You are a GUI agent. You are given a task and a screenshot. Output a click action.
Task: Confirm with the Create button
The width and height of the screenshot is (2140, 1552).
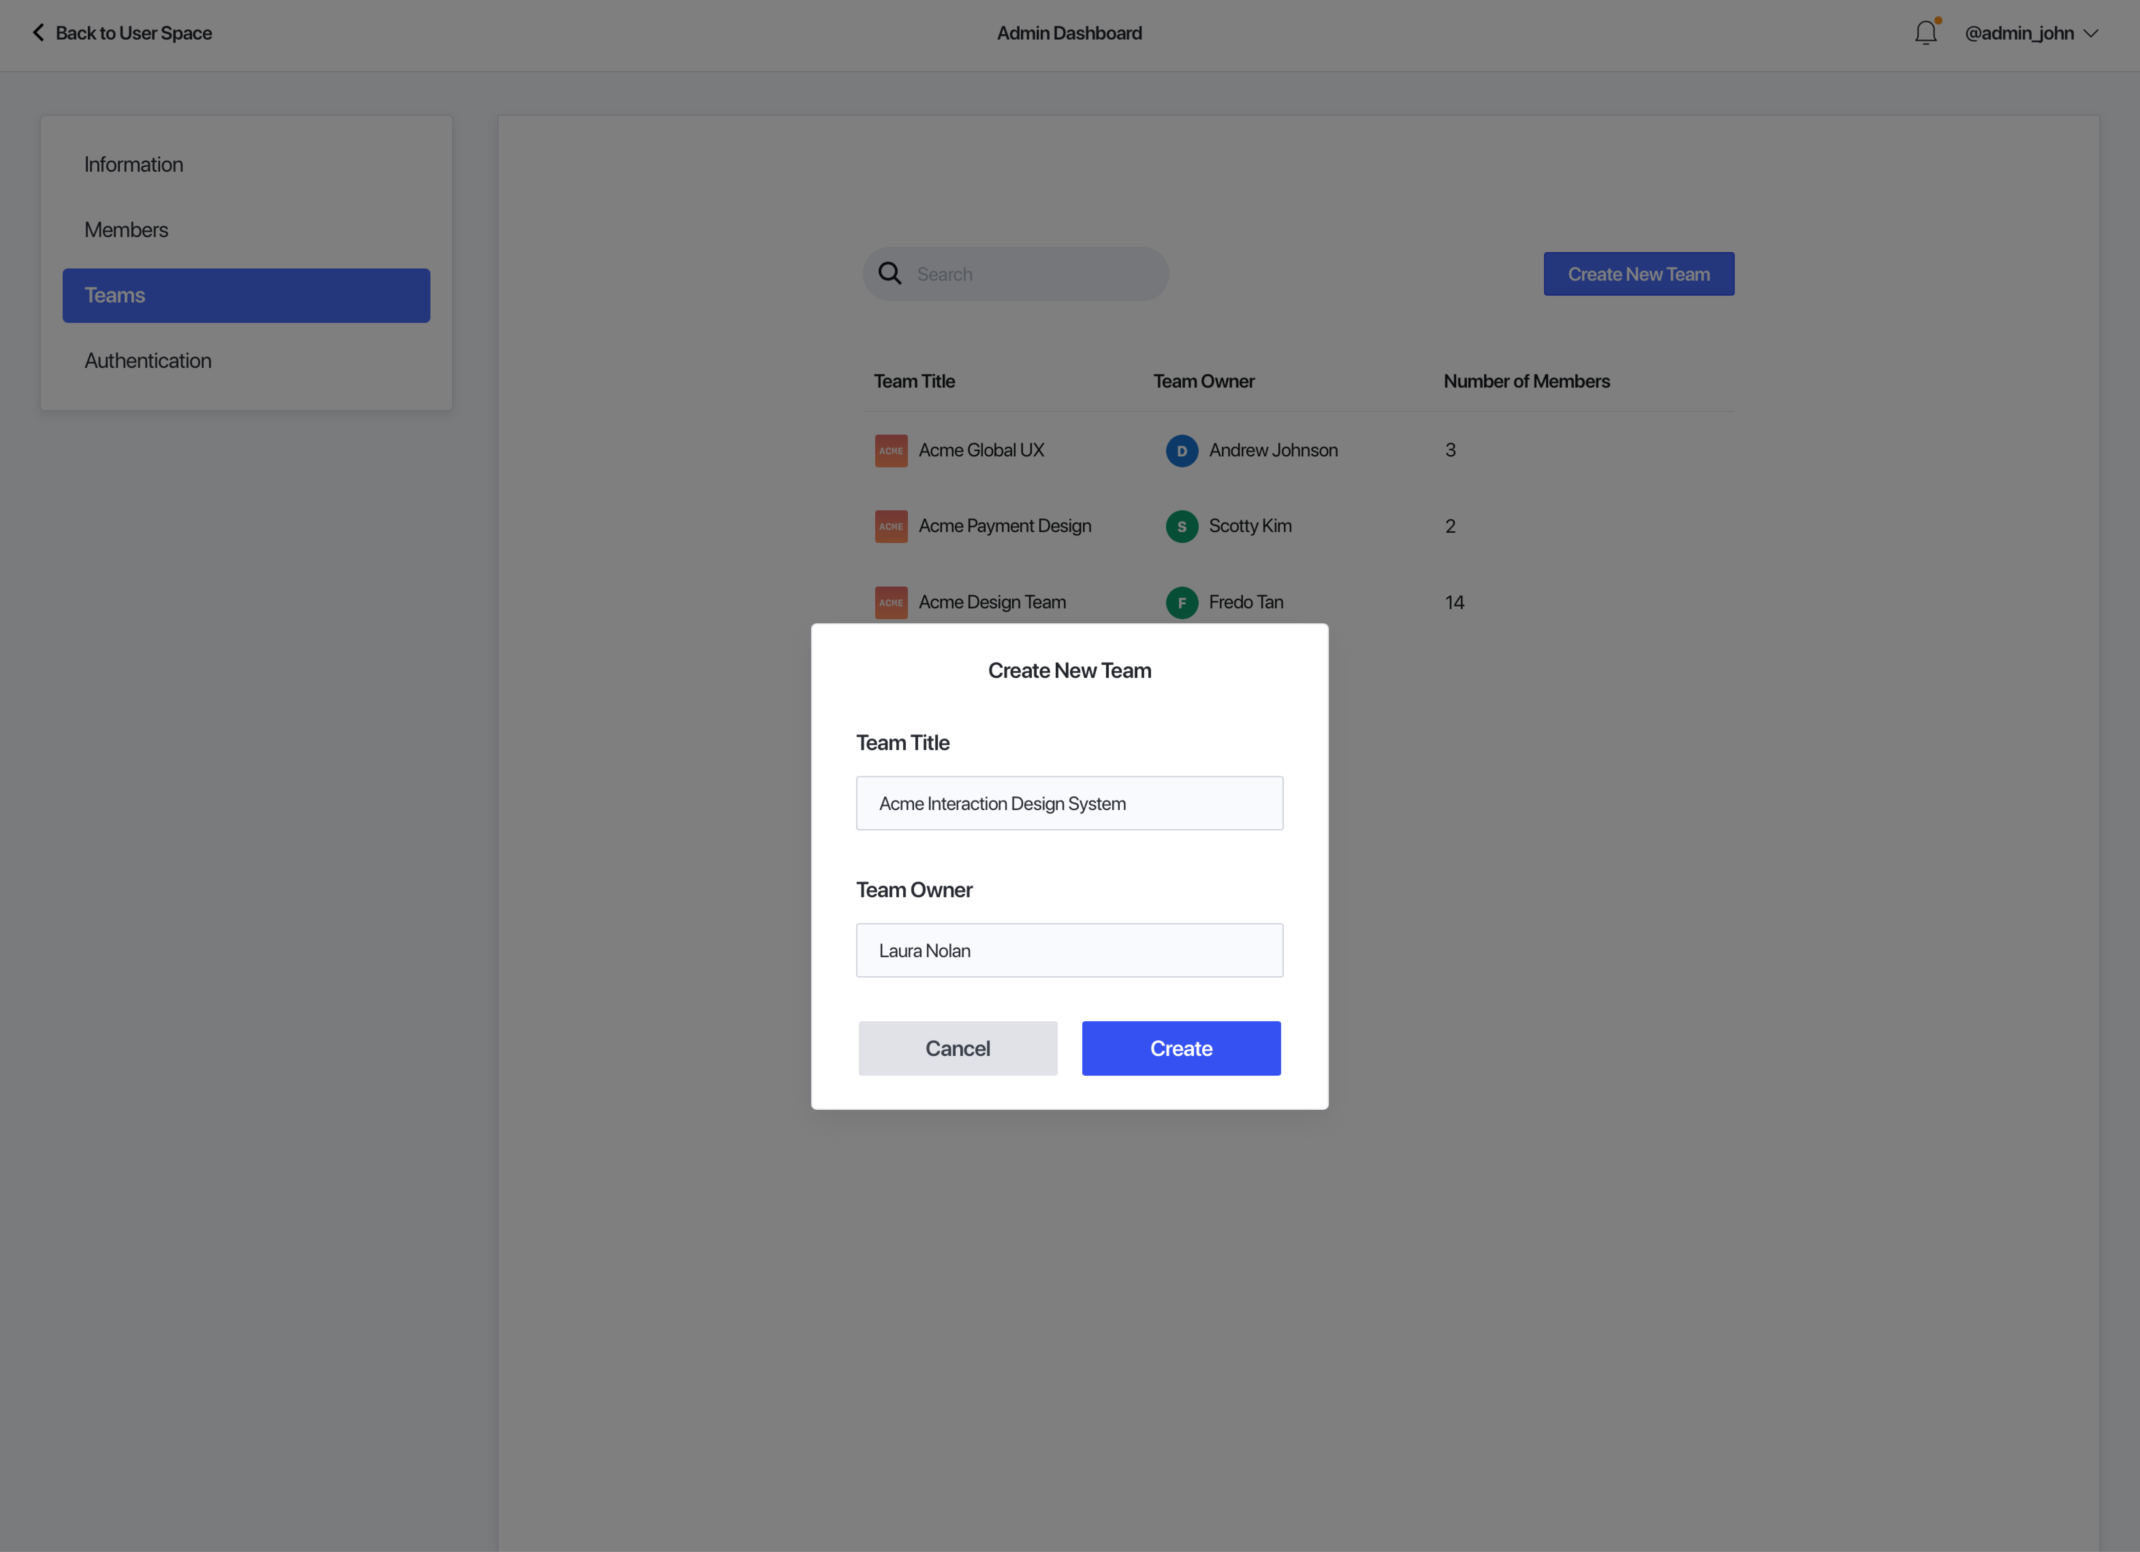(x=1181, y=1048)
